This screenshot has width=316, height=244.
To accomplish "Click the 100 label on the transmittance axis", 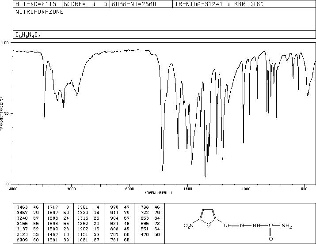I will pos(5,43).
